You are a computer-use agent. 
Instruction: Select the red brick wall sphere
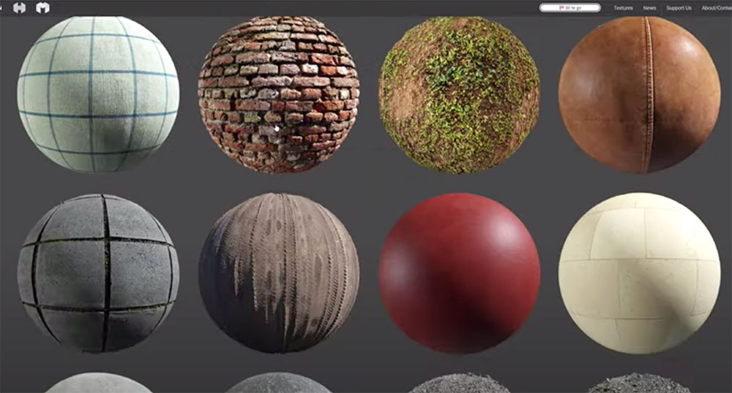click(279, 94)
